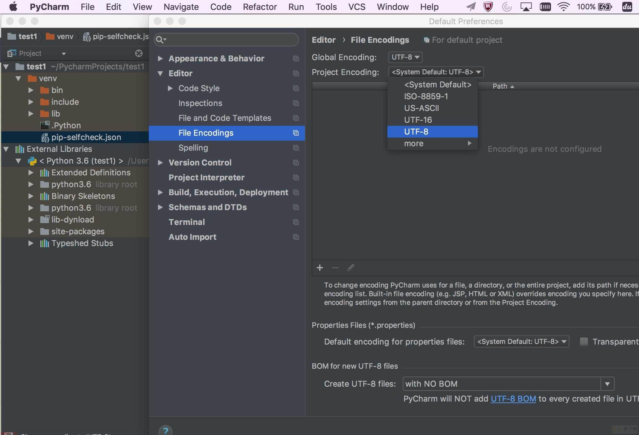The image size is (639, 435).
Task: Open the Project view type dropdown arrow
Action: [x=64, y=54]
